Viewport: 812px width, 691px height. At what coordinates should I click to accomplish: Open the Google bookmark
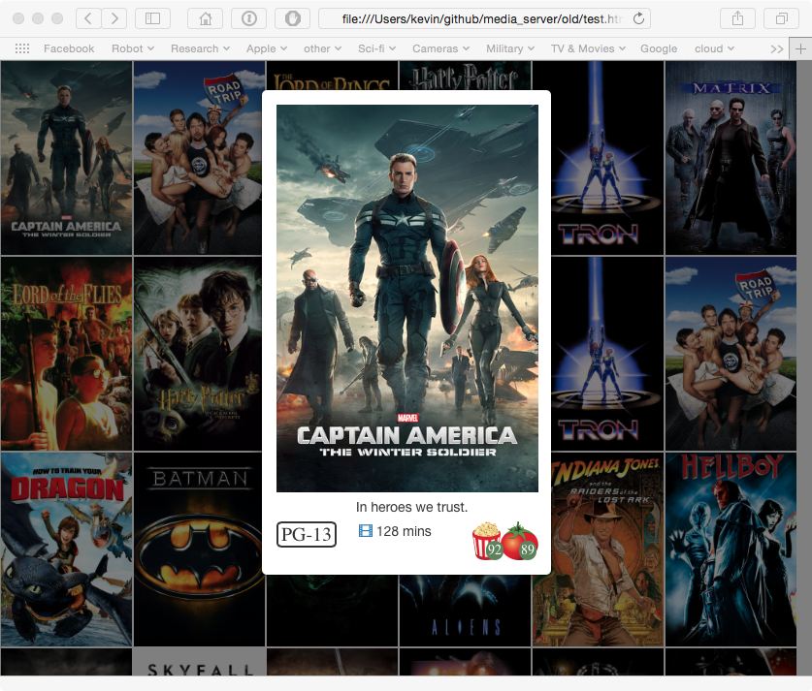point(659,48)
